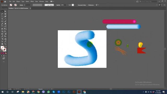
Task: Click the Preferences button
Action: tap(91, 5)
